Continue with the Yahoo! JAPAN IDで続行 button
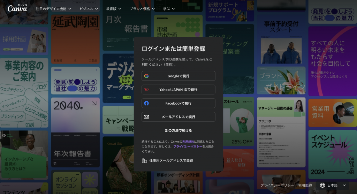This screenshot has width=357, height=194. point(178,90)
